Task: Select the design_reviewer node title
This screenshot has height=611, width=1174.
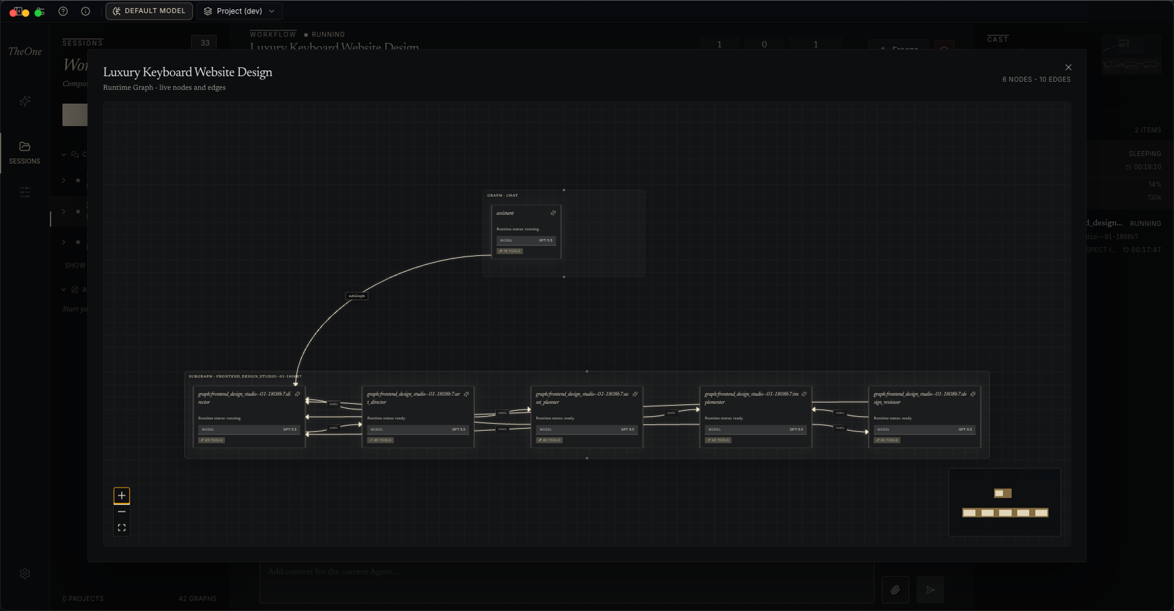Action: click(920, 398)
